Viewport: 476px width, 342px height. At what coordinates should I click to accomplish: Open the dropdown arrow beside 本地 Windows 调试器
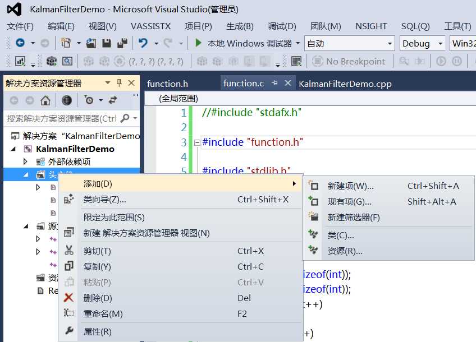click(x=298, y=43)
